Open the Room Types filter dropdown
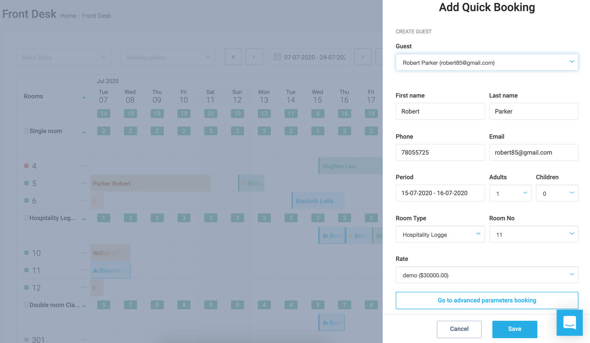The height and width of the screenshot is (343, 590). pyautogui.click(x=64, y=57)
